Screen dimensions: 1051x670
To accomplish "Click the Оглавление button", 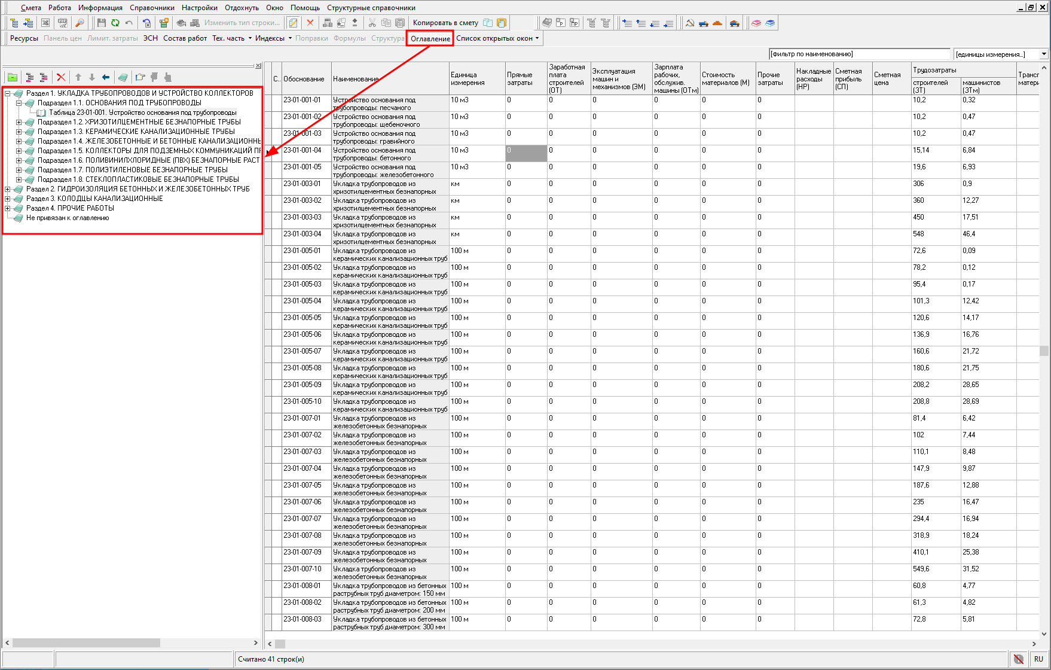I will point(430,38).
